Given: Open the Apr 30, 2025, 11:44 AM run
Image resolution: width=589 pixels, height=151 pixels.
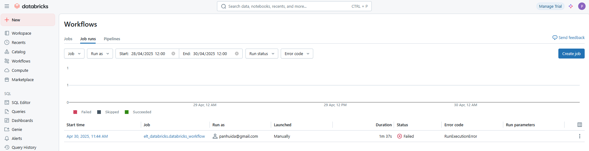Looking at the screenshot, I should click(x=87, y=136).
